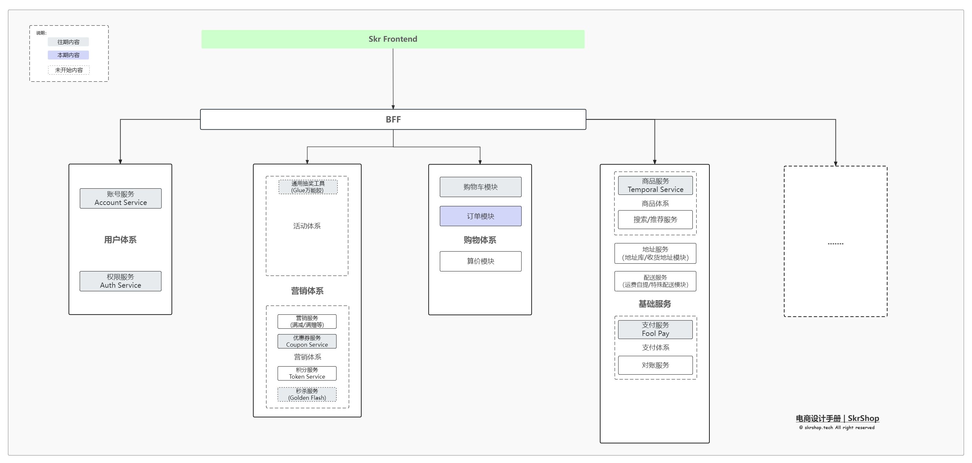This screenshot has width=972, height=463.
Task: Click the Account Service box
Action: [120, 198]
